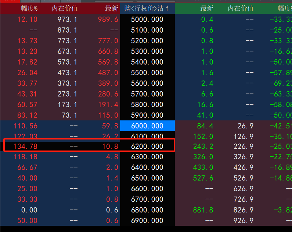Select the 5500.000 strike price cell
Image resolution: width=292 pixels, height=232 pixels.
pos(147,73)
